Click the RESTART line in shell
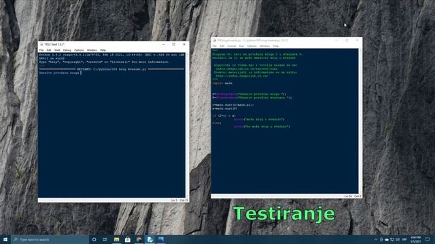Screen dimensions: 435x244 pos(111,69)
